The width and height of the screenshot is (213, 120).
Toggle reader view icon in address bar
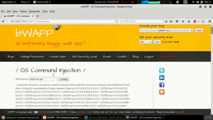(x=116, y=21)
